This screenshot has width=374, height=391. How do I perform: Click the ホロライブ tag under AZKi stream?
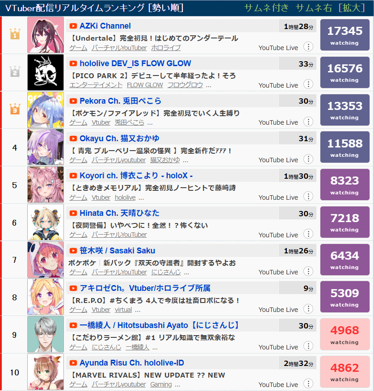point(166,48)
